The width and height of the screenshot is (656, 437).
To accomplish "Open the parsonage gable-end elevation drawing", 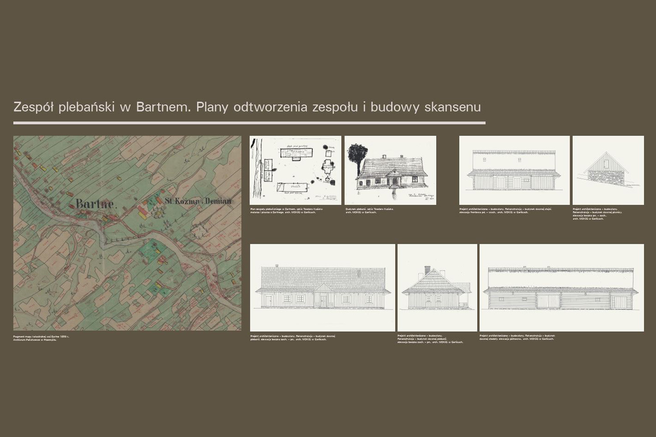I will pos(437,287).
